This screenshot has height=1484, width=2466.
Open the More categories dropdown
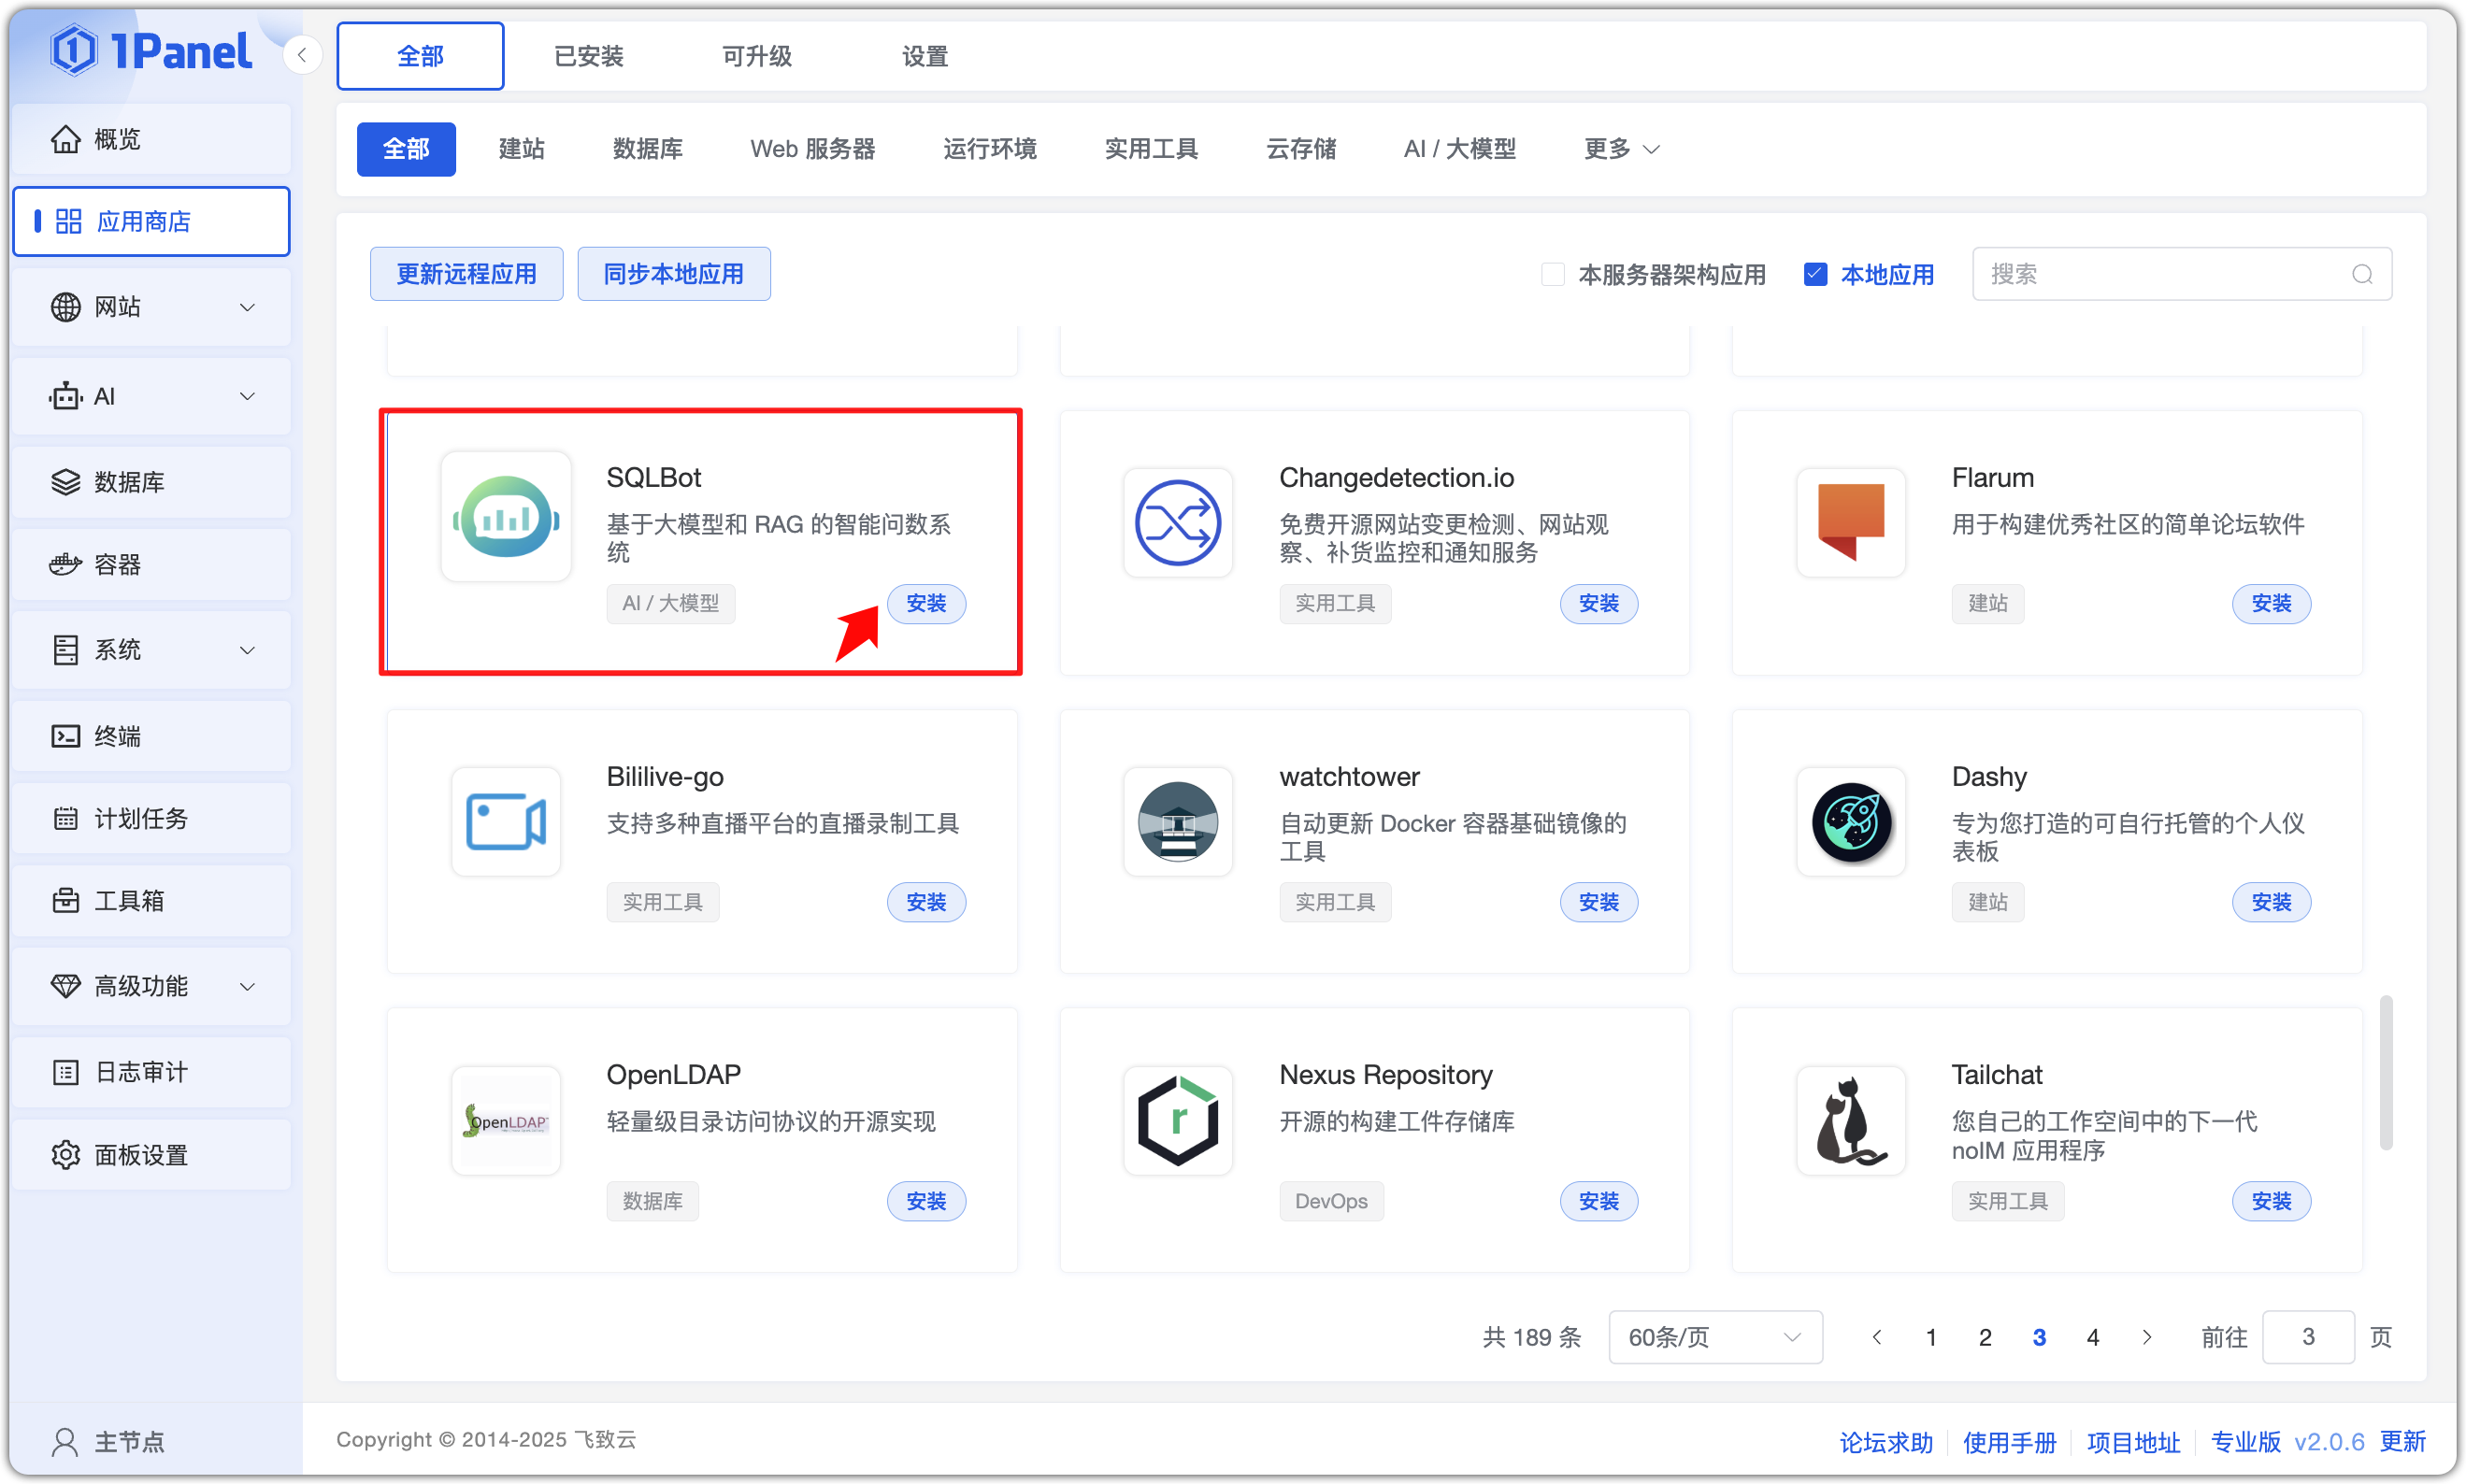(1621, 150)
